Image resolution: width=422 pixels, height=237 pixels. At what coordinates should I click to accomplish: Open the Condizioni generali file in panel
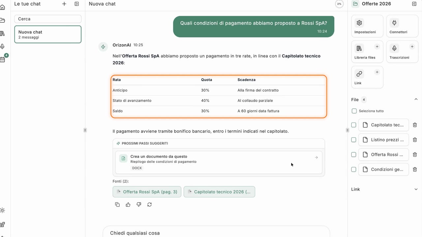pos(383,170)
